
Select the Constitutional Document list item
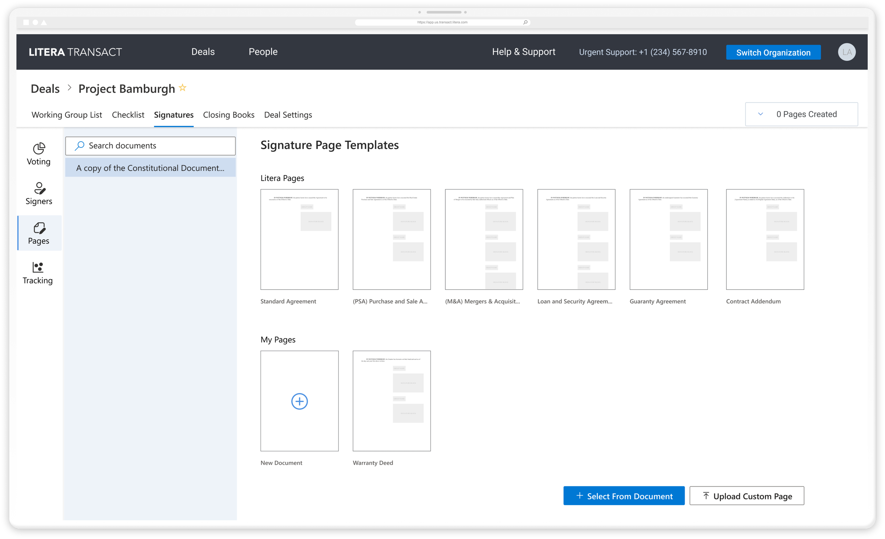pyautogui.click(x=150, y=168)
